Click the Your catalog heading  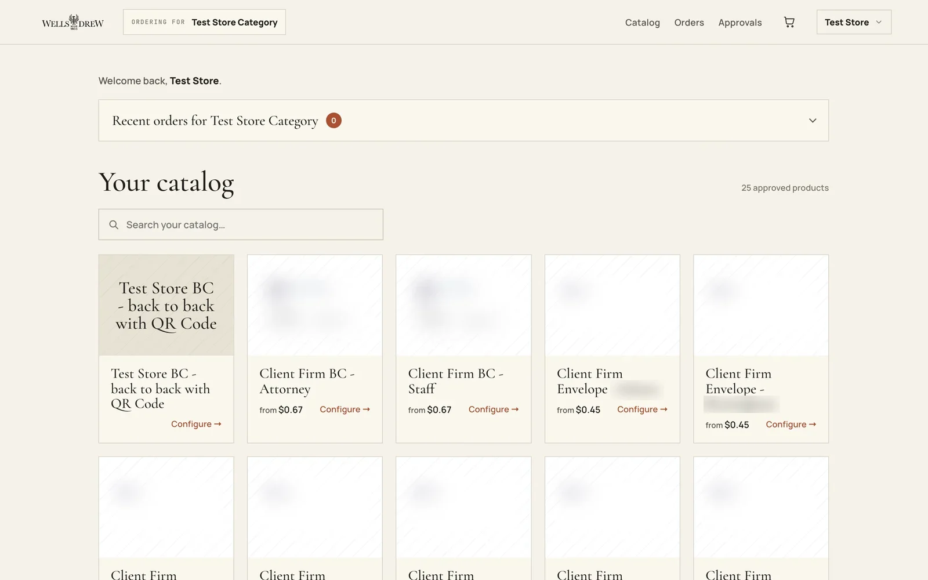(166, 183)
